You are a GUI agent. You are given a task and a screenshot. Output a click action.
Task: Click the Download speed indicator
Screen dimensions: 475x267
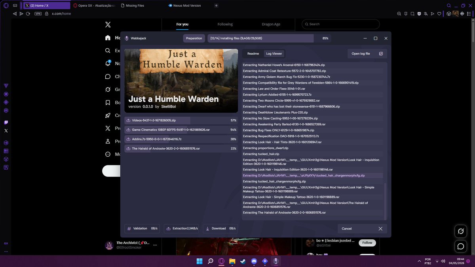click(221, 229)
